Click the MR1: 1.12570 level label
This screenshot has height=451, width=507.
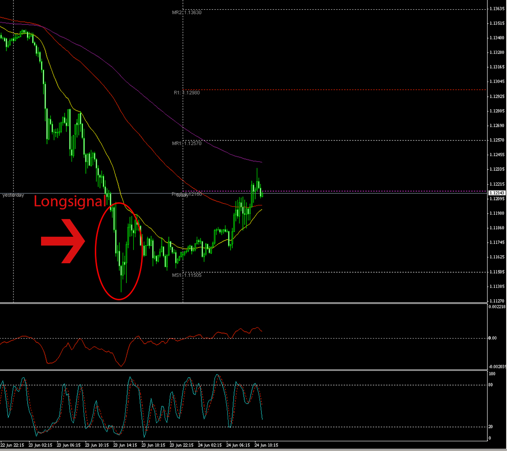click(x=188, y=144)
